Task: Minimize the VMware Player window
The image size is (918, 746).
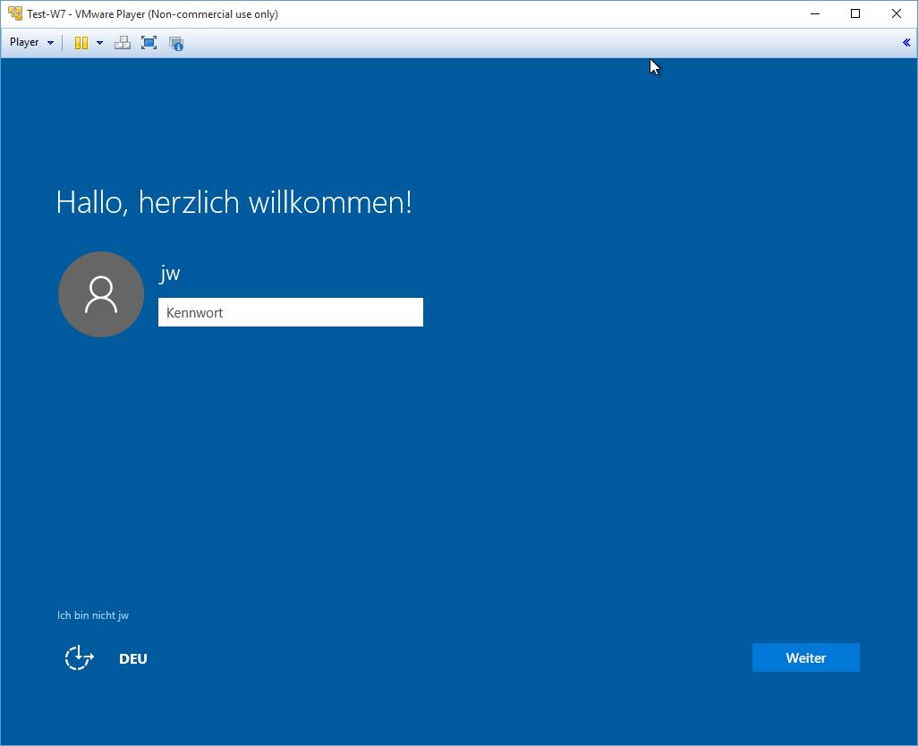Action: (815, 13)
